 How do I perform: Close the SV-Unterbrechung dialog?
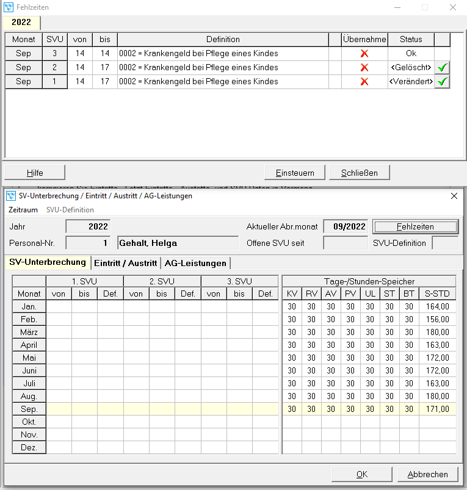[x=454, y=196]
